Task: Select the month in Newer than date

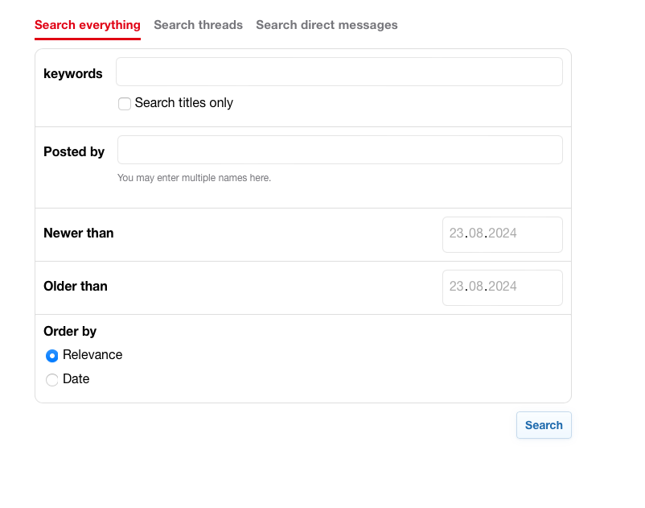Action: (x=476, y=233)
